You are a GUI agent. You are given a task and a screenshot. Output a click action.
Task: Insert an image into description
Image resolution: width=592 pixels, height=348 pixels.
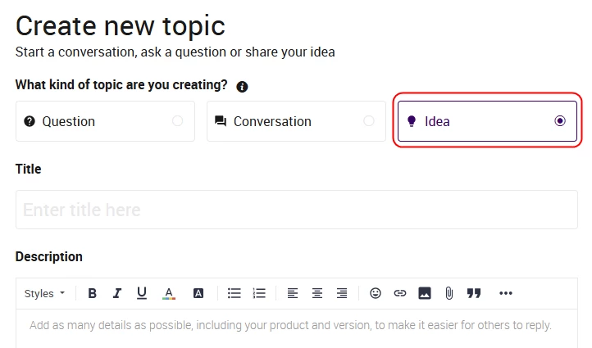pos(425,293)
